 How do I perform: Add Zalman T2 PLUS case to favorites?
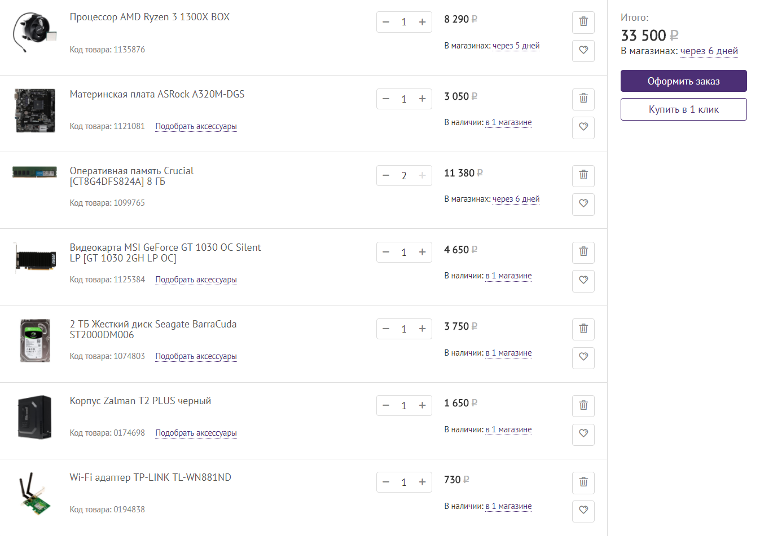point(583,434)
